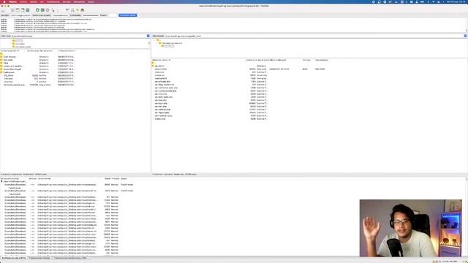This screenshot has width=468, height=263.
Task: Click the Servidor host input field
Action: click(20, 15)
